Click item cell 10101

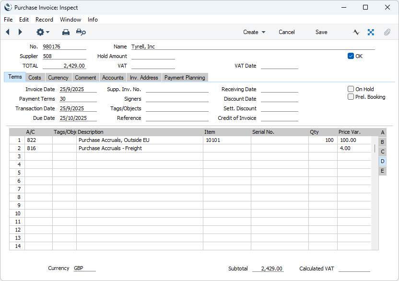[x=227, y=140]
